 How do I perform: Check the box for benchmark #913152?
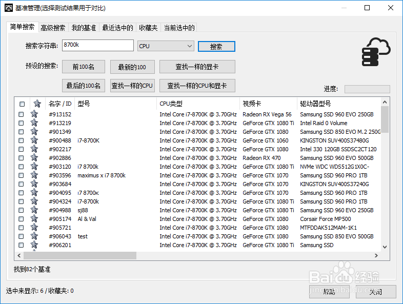coord(21,114)
